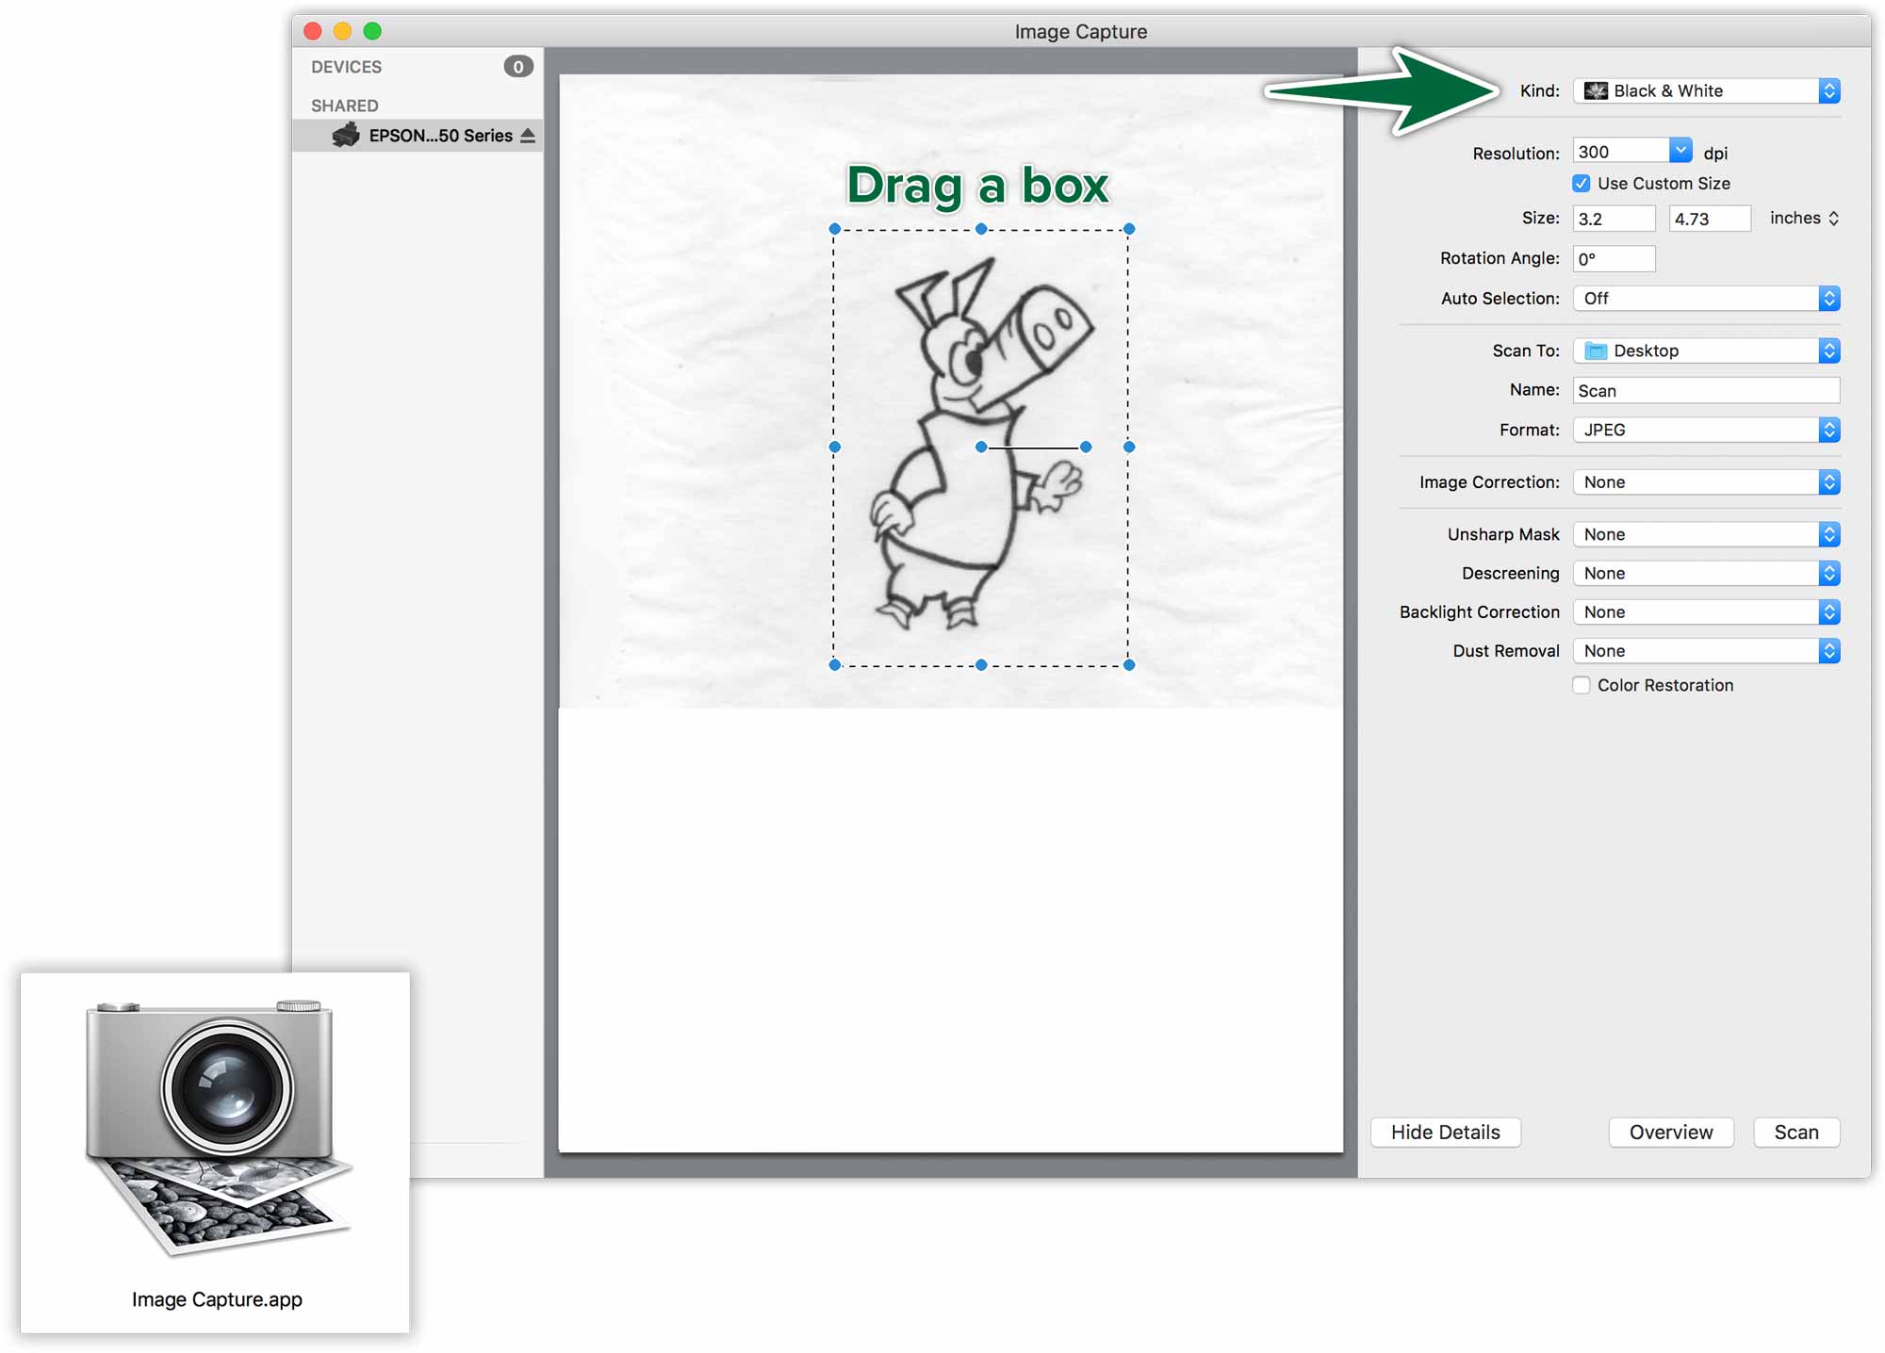Select the EPSON printer icon in sidebar

[346, 135]
